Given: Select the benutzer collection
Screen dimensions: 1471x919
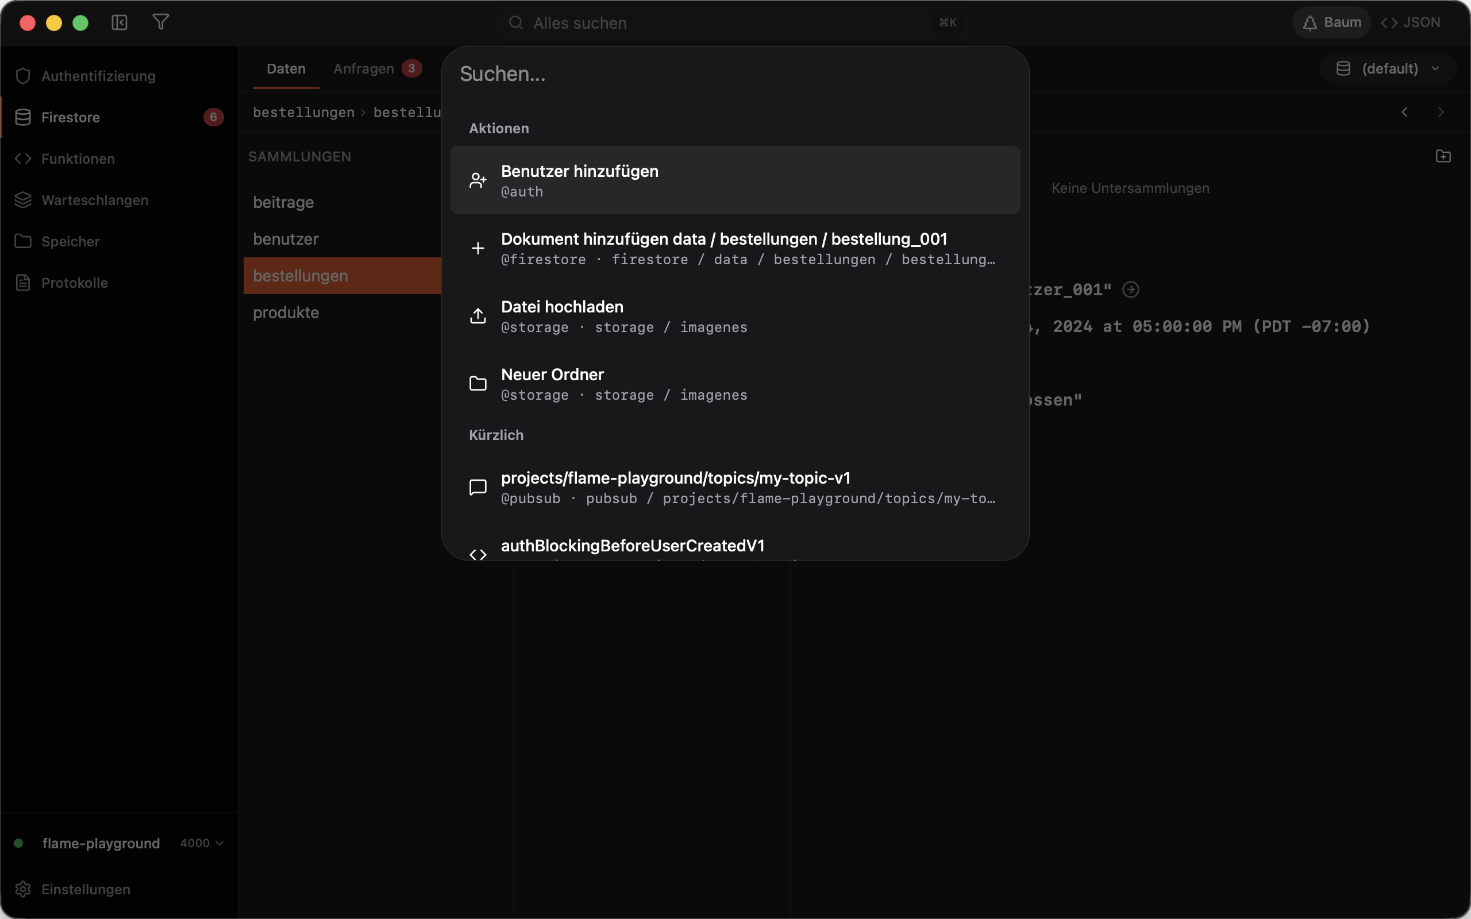Looking at the screenshot, I should pyautogui.click(x=342, y=239).
